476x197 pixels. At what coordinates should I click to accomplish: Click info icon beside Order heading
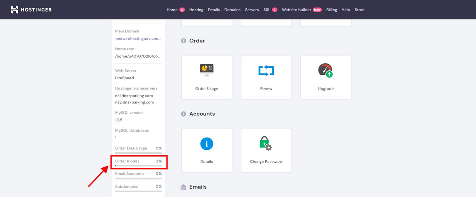184,41
